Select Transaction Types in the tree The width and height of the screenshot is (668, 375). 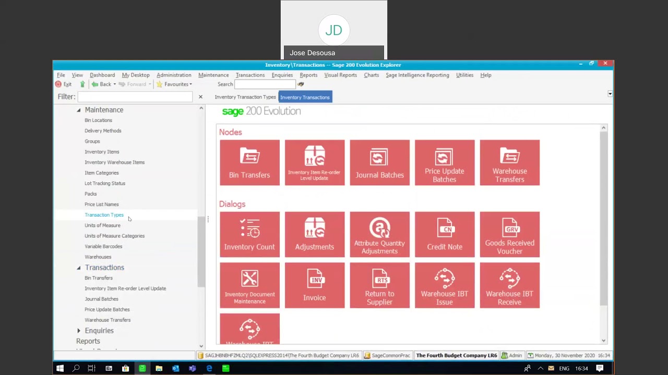point(104,215)
